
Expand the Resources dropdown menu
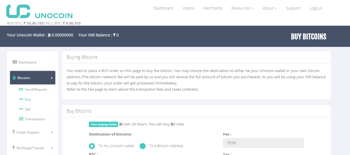pyautogui.click(x=242, y=8)
